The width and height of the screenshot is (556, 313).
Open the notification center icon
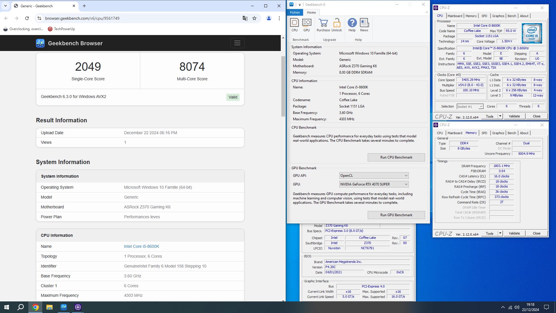546,307
